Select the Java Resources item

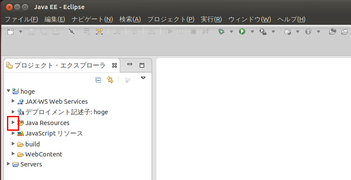coord(47,123)
